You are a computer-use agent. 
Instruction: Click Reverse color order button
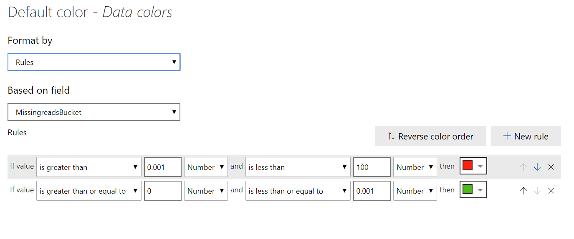(x=430, y=136)
